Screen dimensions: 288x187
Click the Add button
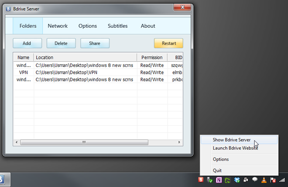27,43
